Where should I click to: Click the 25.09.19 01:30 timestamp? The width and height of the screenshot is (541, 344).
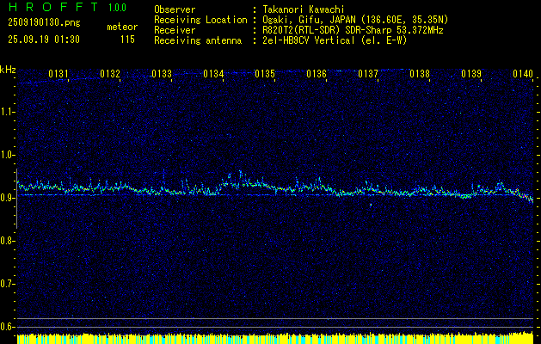coord(44,40)
